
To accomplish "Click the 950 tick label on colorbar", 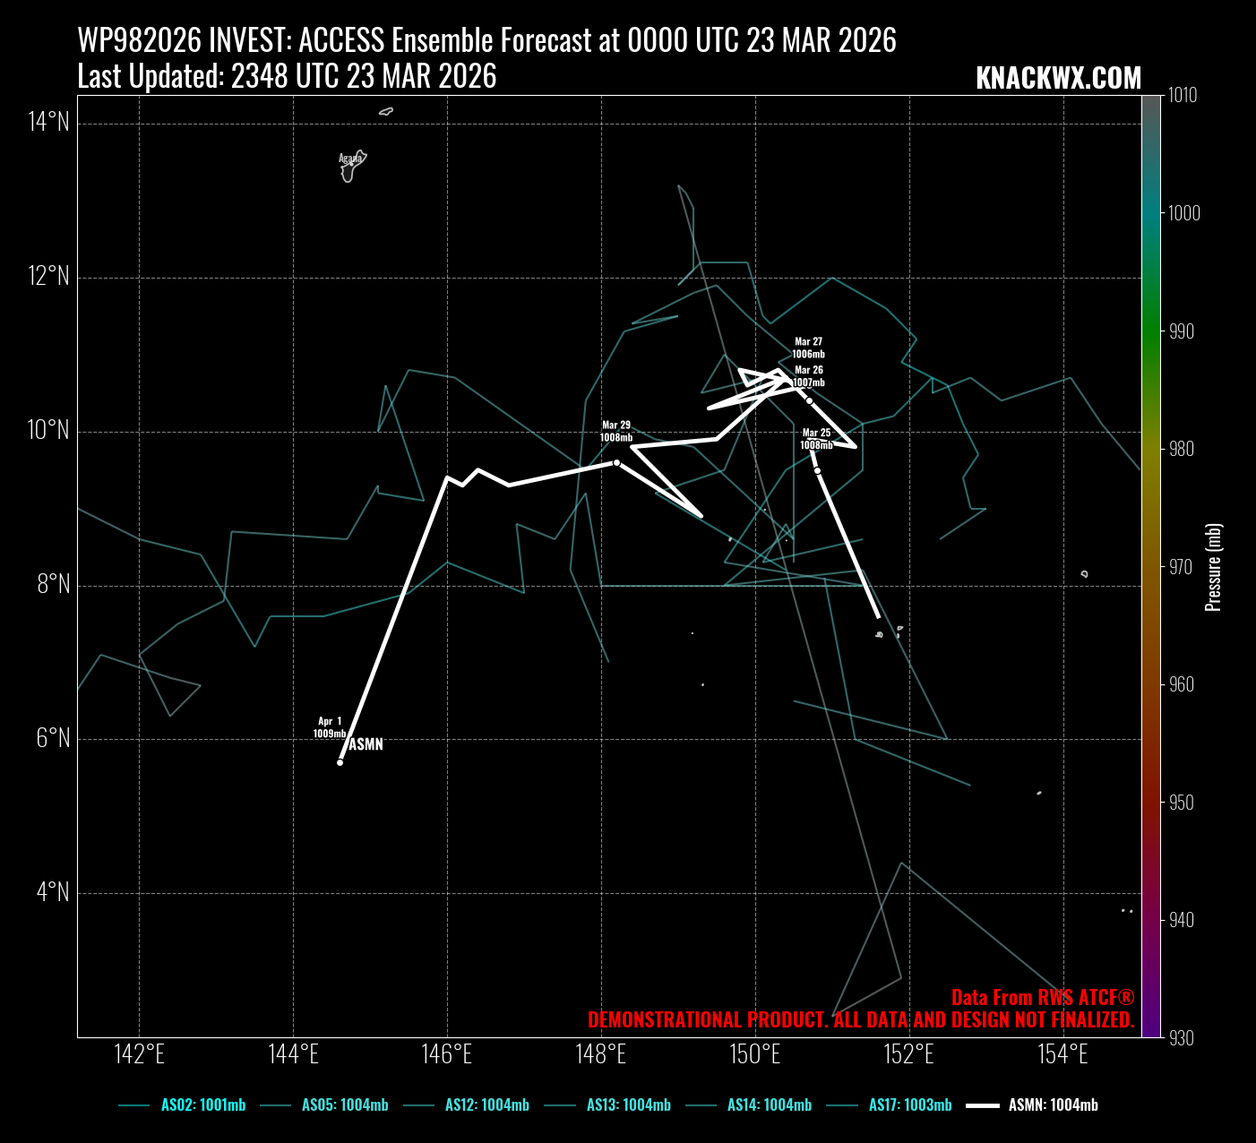I will tap(1182, 803).
